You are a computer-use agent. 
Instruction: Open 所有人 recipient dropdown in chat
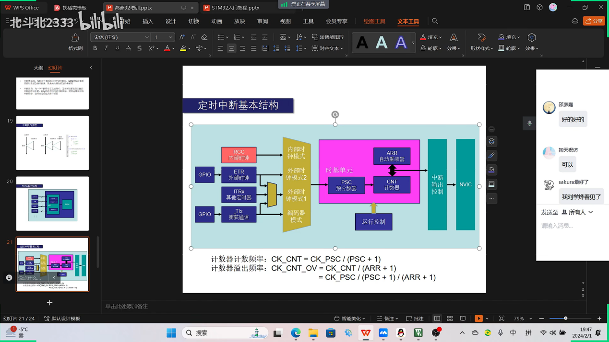click(x=580, y=212)
